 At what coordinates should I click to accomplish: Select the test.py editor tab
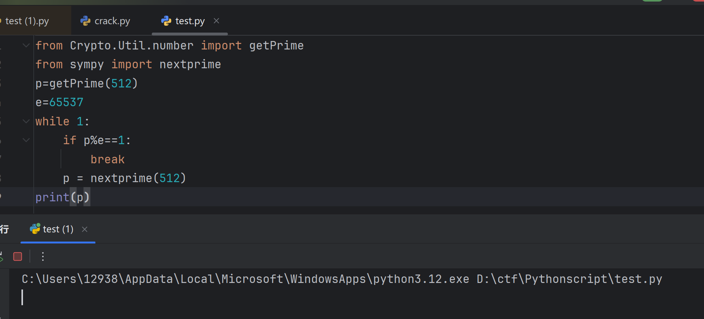tap(190, 21)
